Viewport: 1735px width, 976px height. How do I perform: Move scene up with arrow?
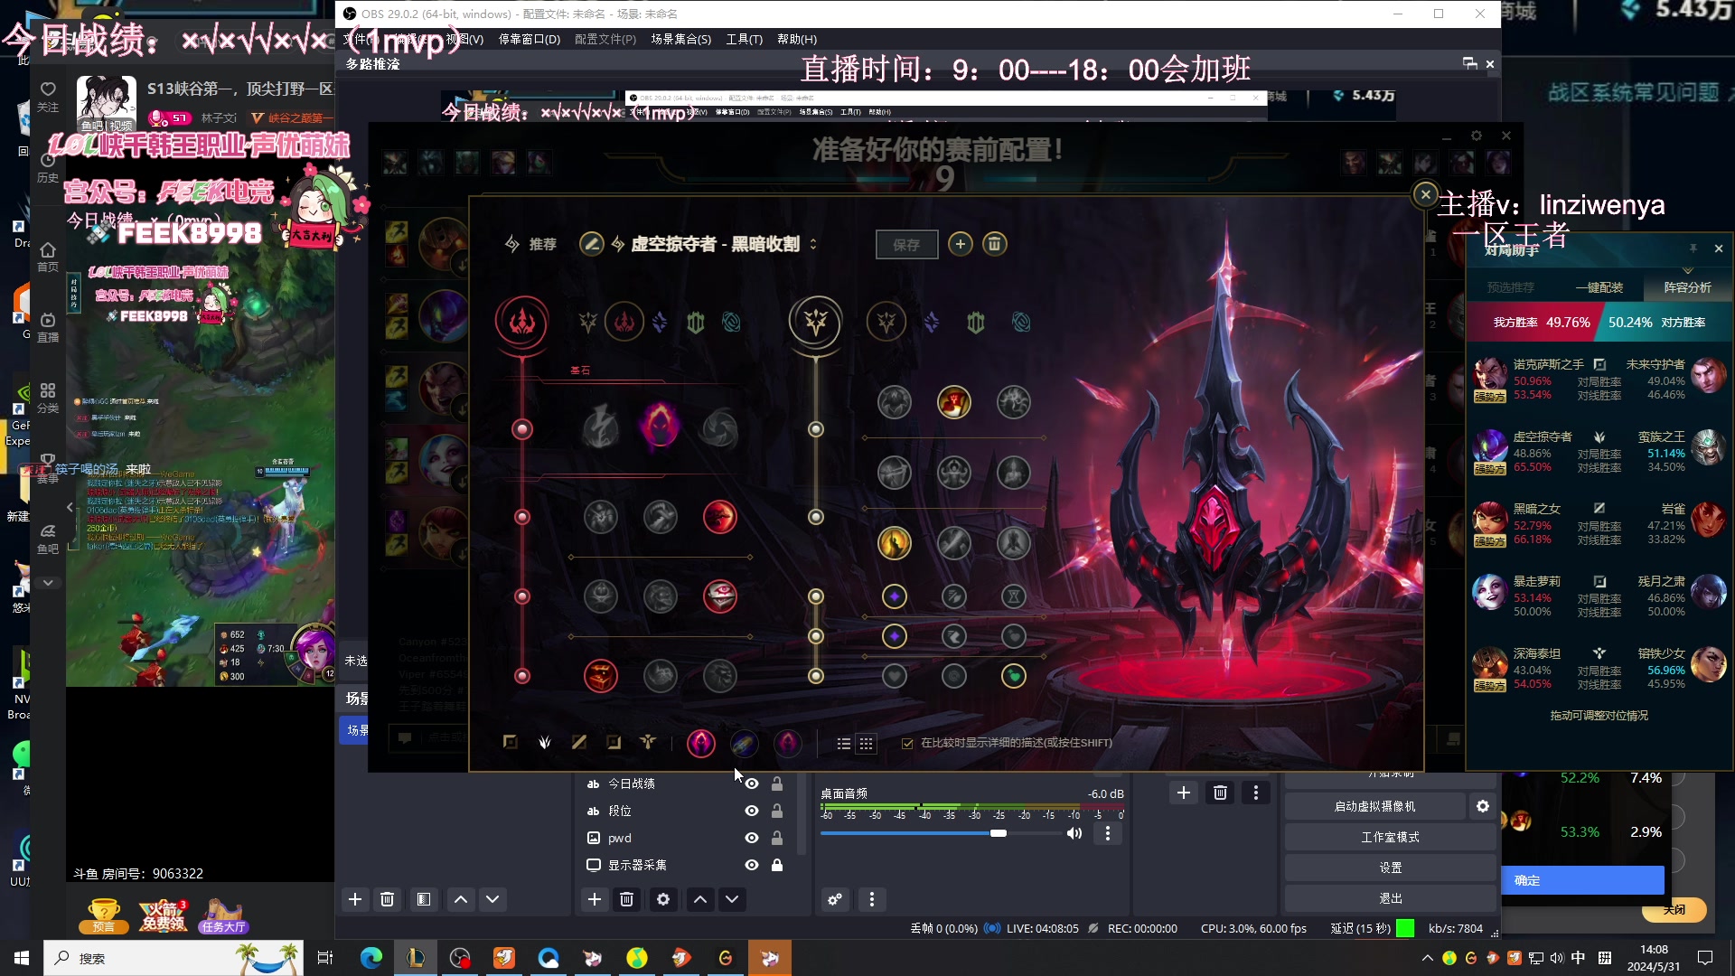tap(461, 899)
